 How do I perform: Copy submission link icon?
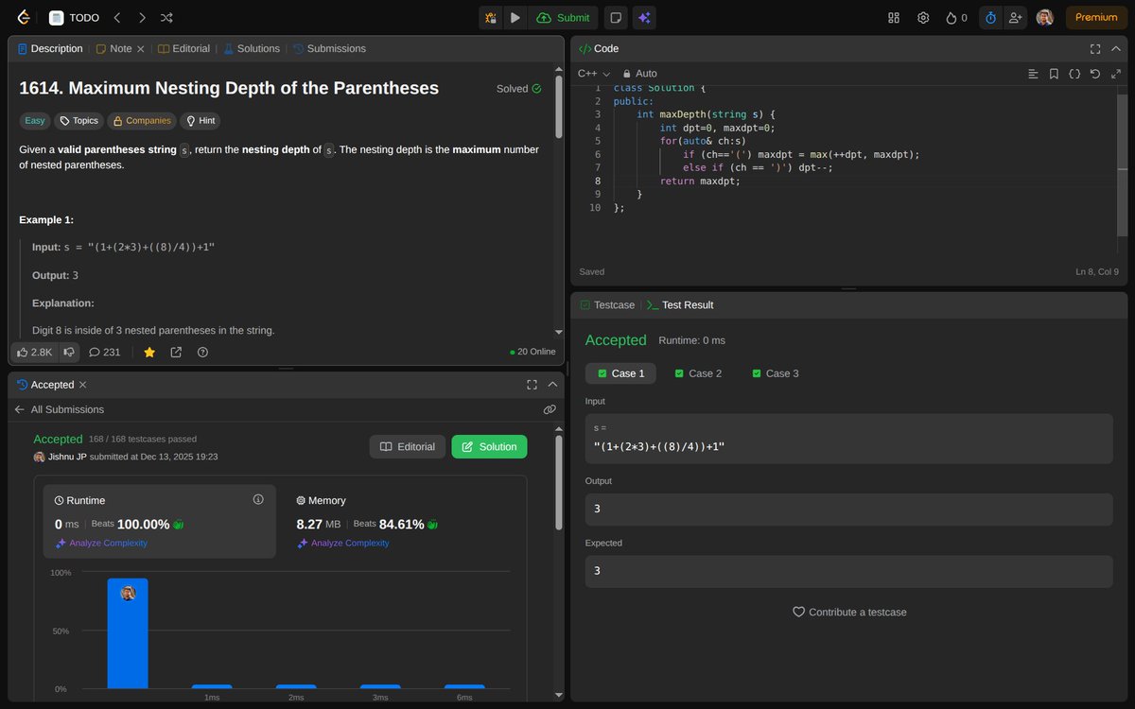point(550,409)
